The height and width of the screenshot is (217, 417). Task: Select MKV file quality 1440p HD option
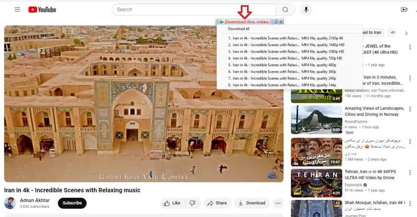pyautogui.click(x=286, y=45)
